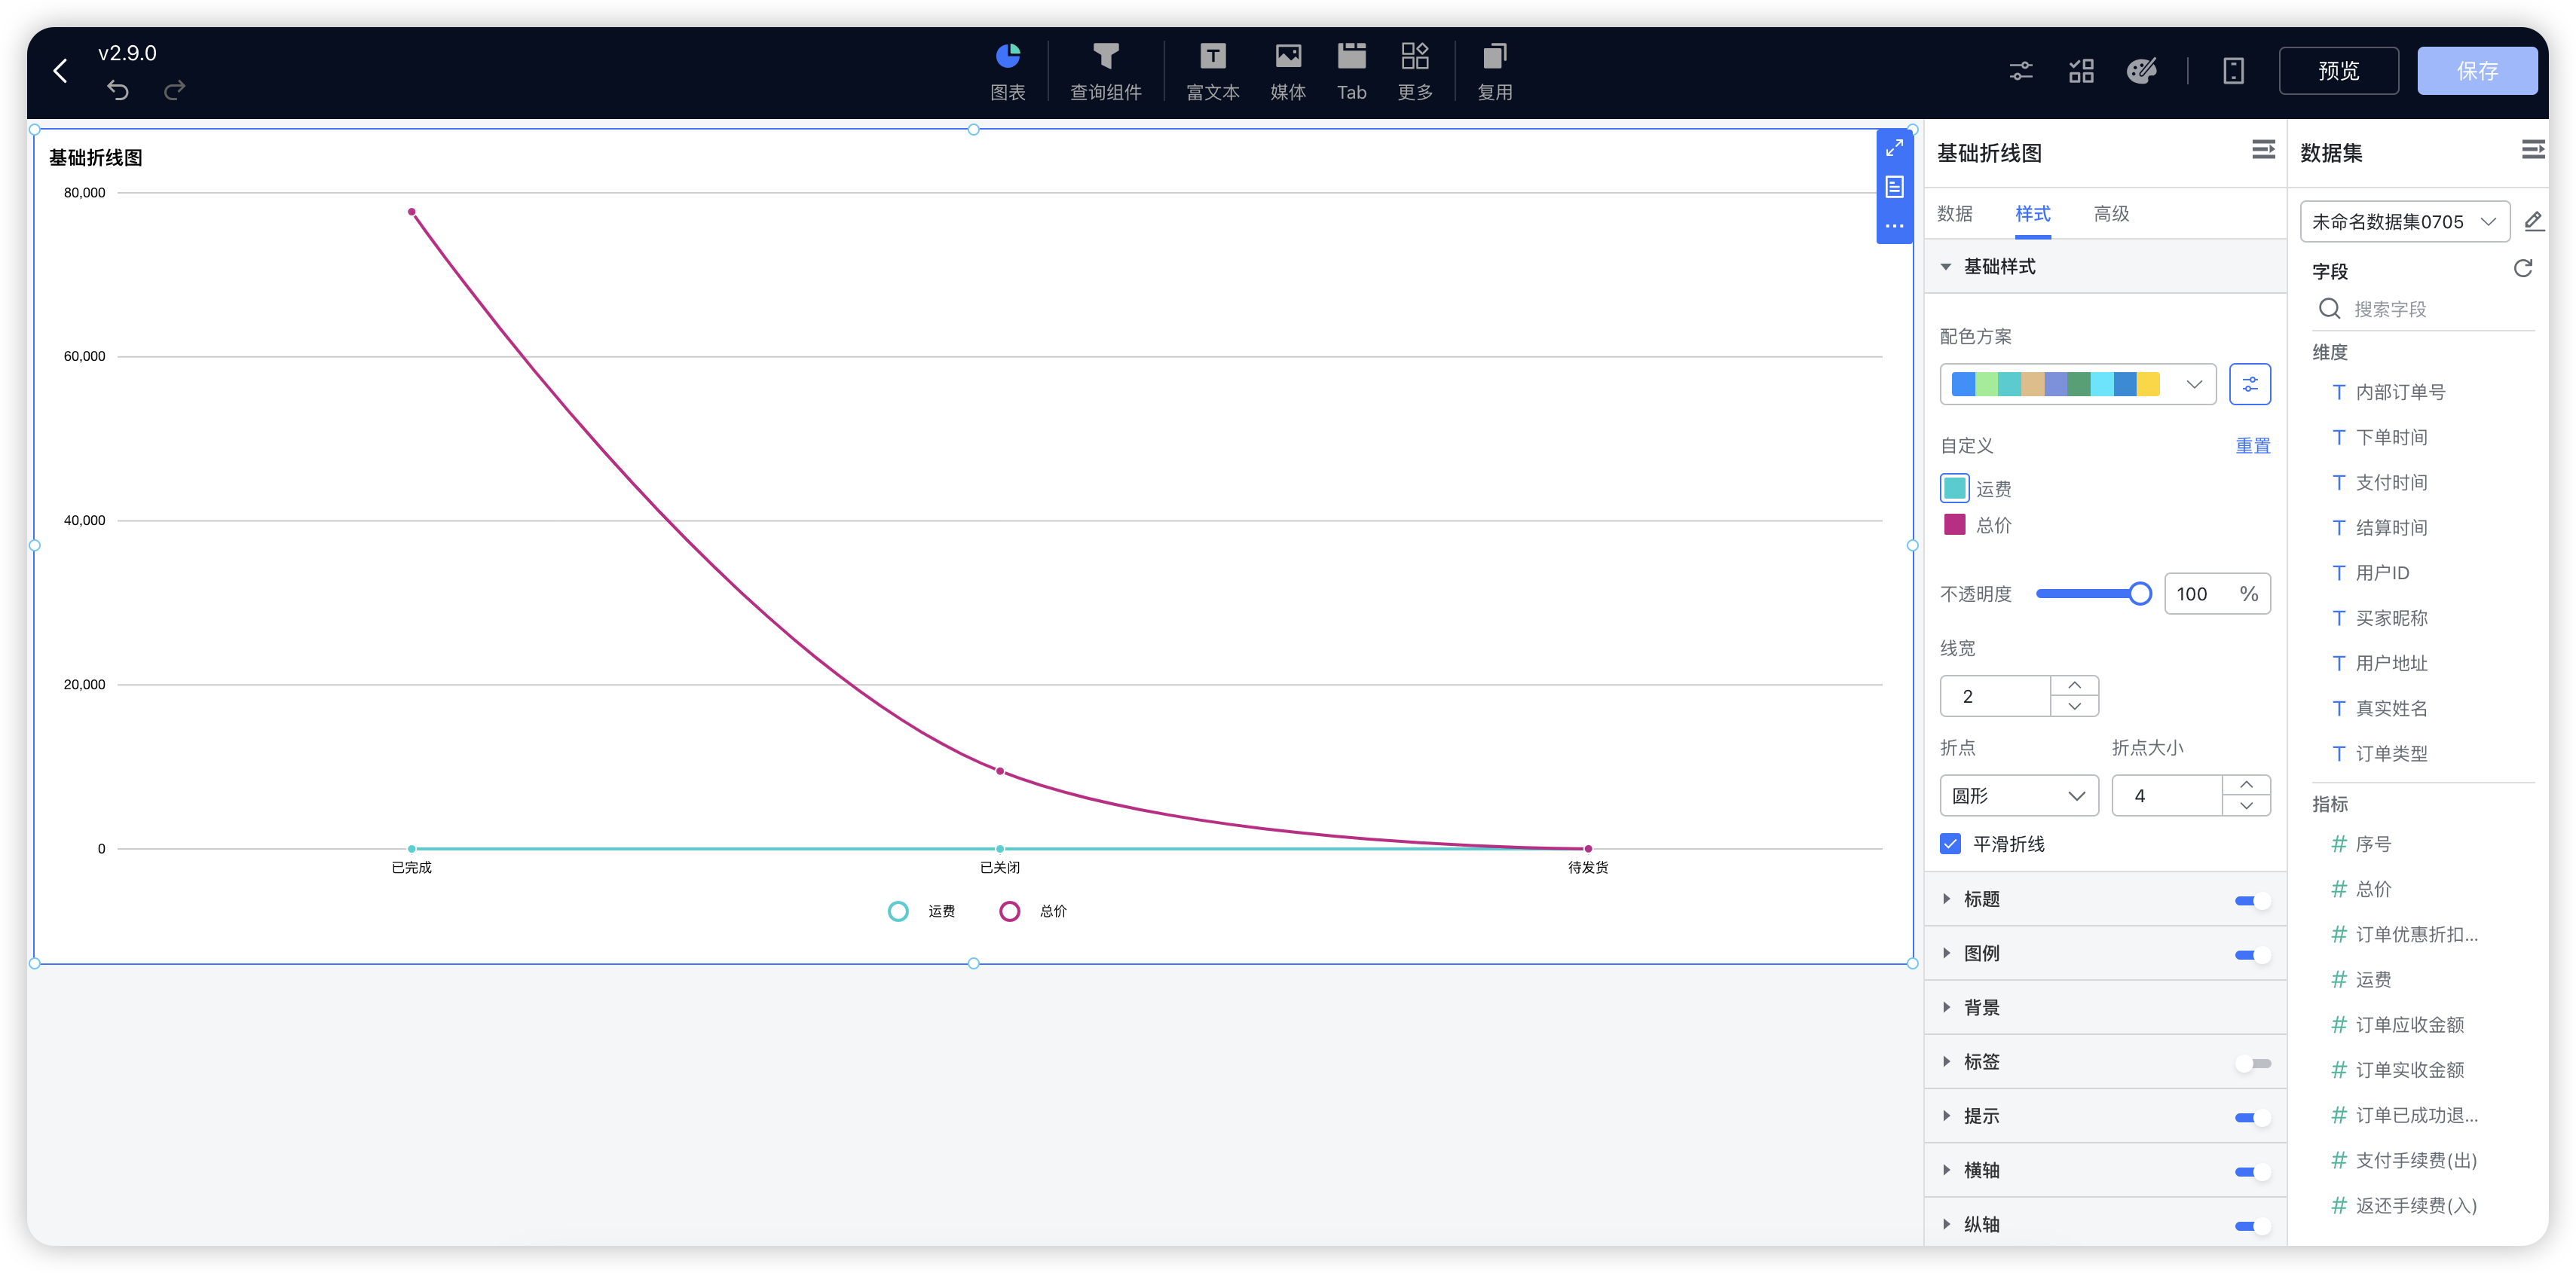Open the 配色方案 color scheme dropdown

2077,385
